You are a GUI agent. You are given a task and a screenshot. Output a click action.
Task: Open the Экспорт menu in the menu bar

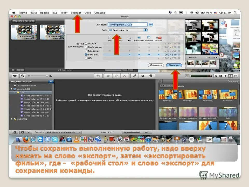click(x=76, y=12)
